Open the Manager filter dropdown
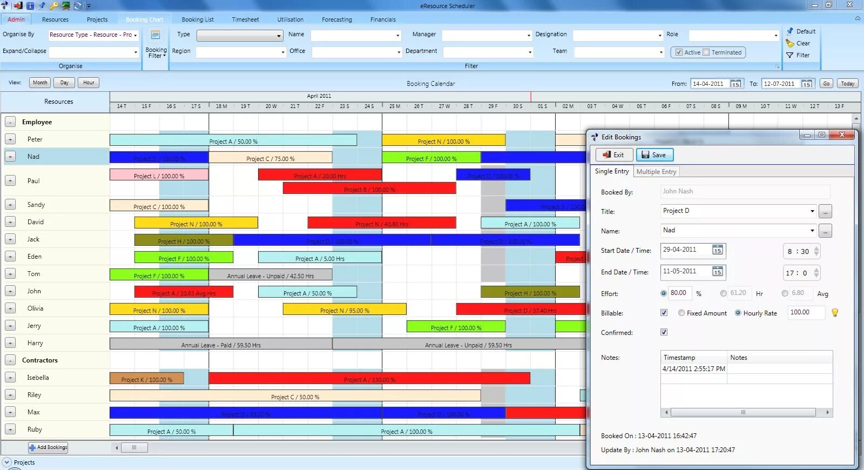Screen dimensions: 864x470 pos(488,36)
